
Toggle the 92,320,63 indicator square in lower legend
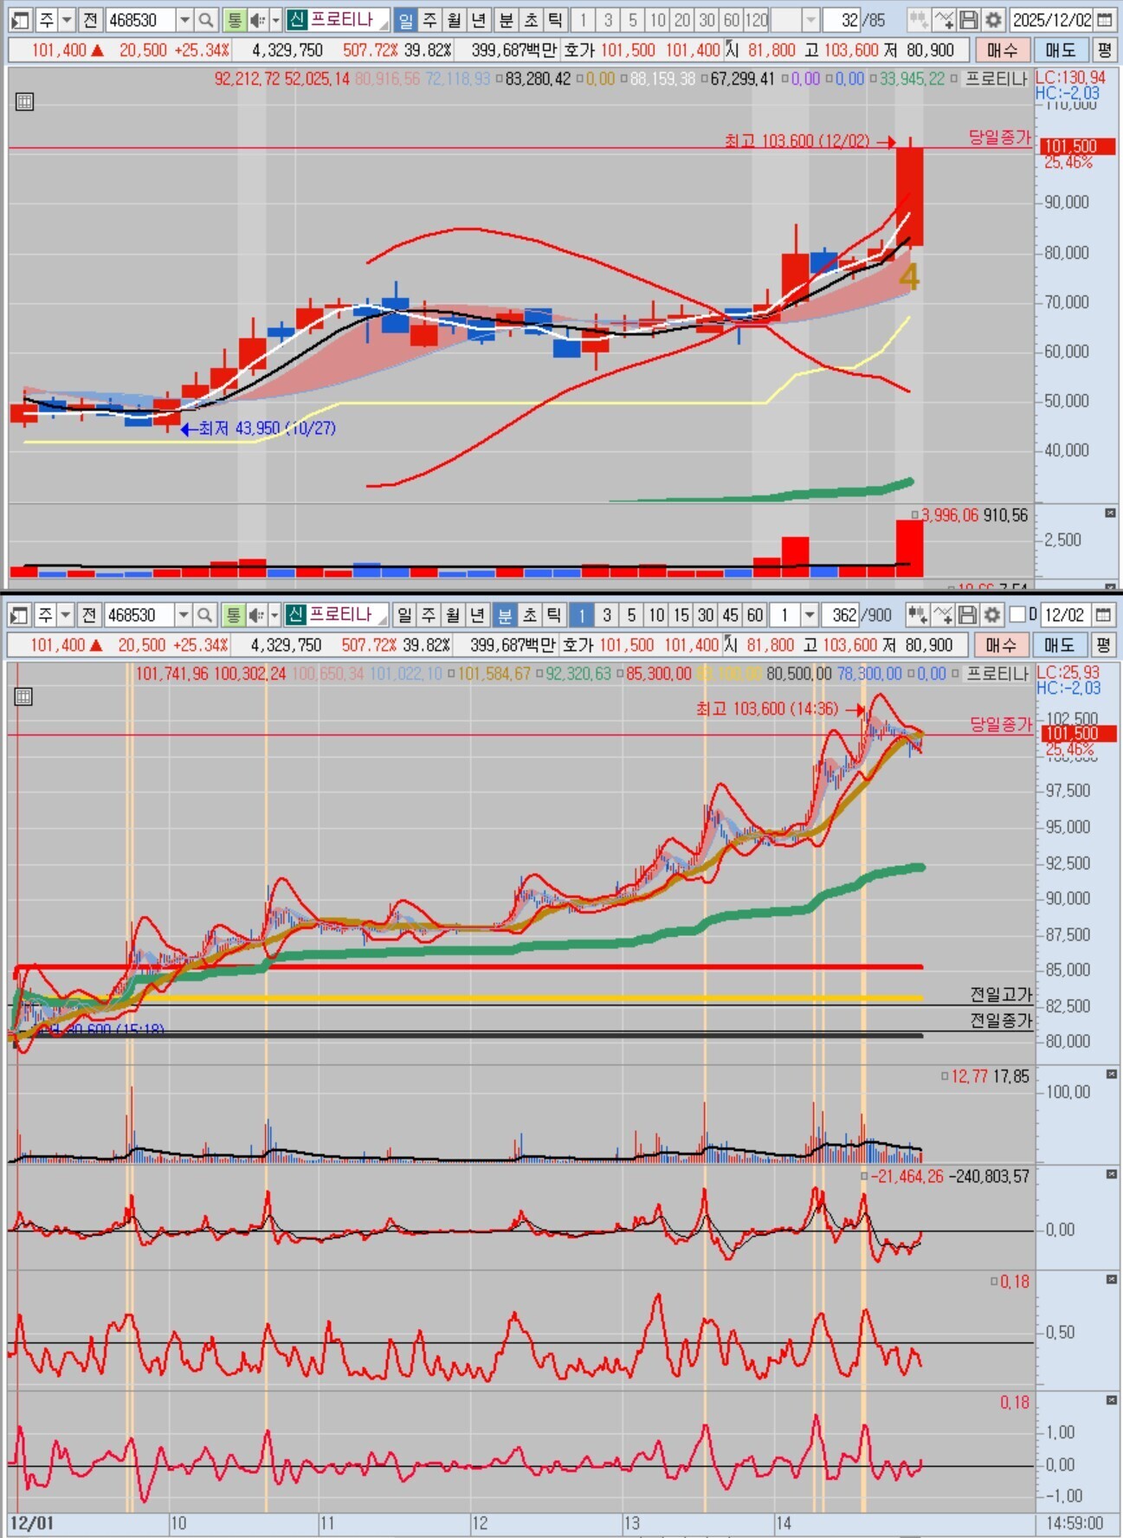539,675
